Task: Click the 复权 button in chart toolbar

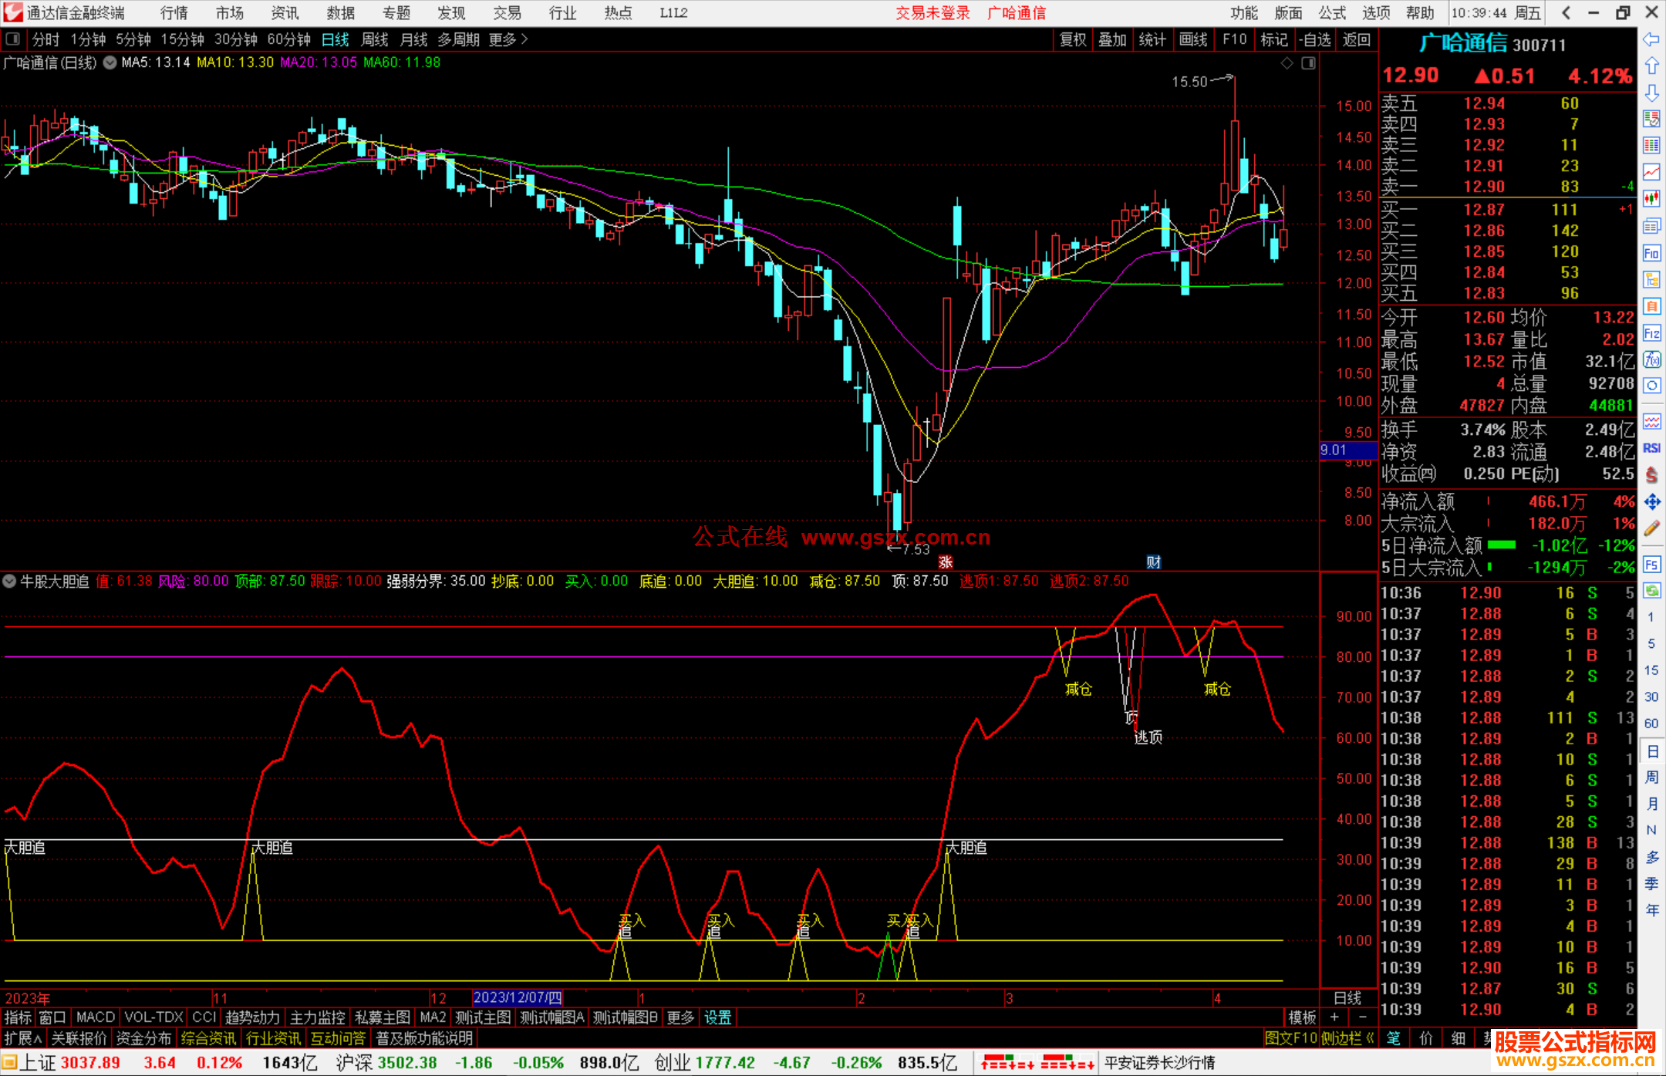Action: pyautogui.click(x=1072, y=39)
